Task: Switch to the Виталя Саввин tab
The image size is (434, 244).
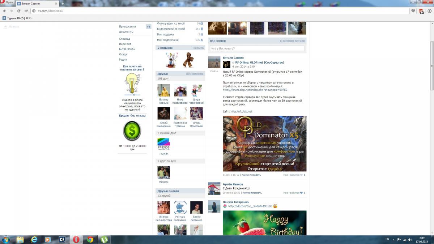Action: 38,3
